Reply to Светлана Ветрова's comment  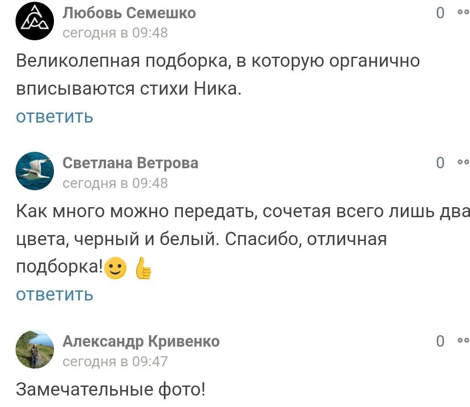point(54,295)
